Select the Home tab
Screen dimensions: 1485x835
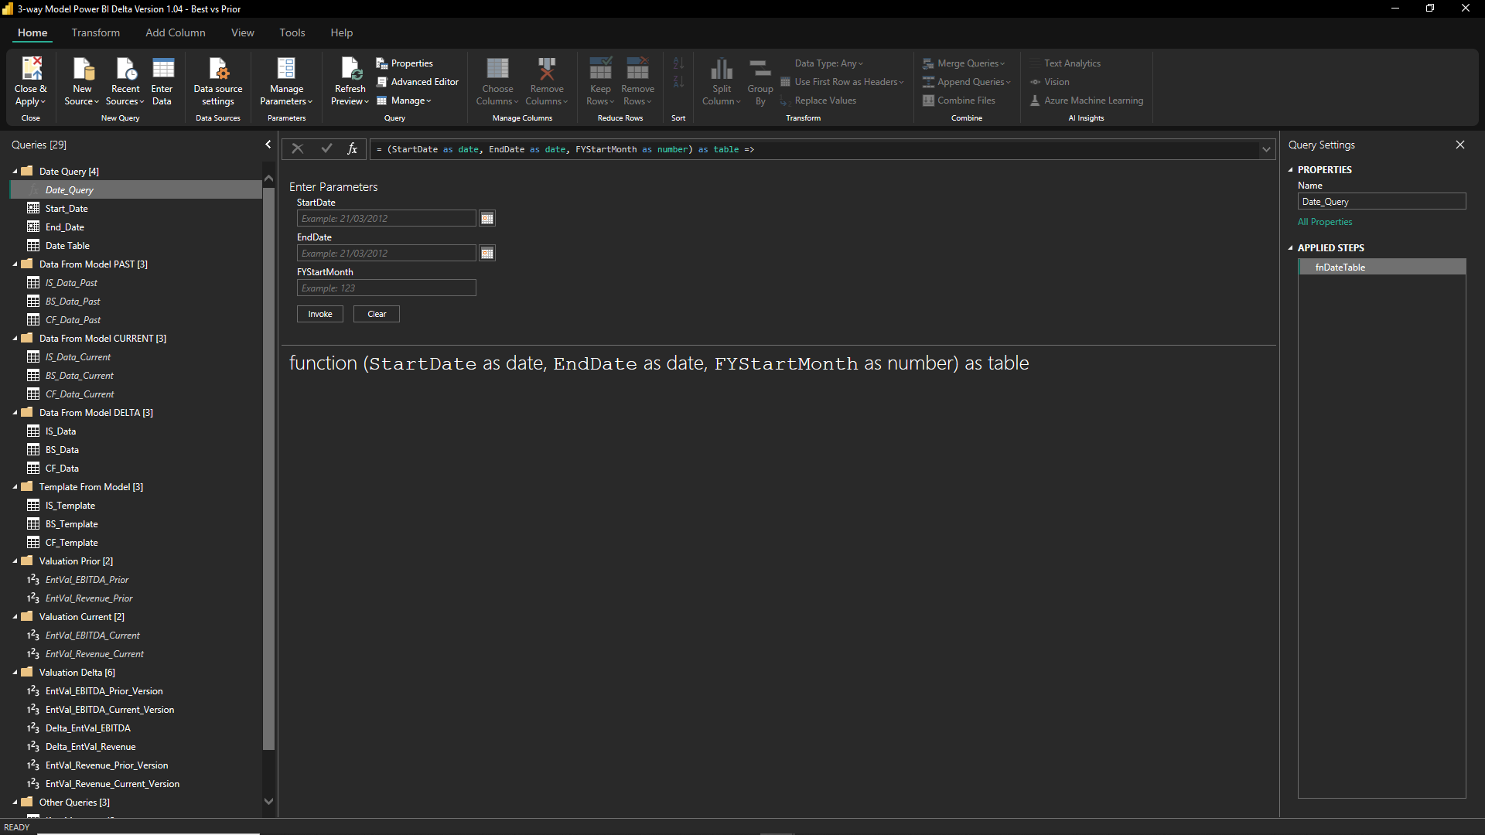[32, 32]
